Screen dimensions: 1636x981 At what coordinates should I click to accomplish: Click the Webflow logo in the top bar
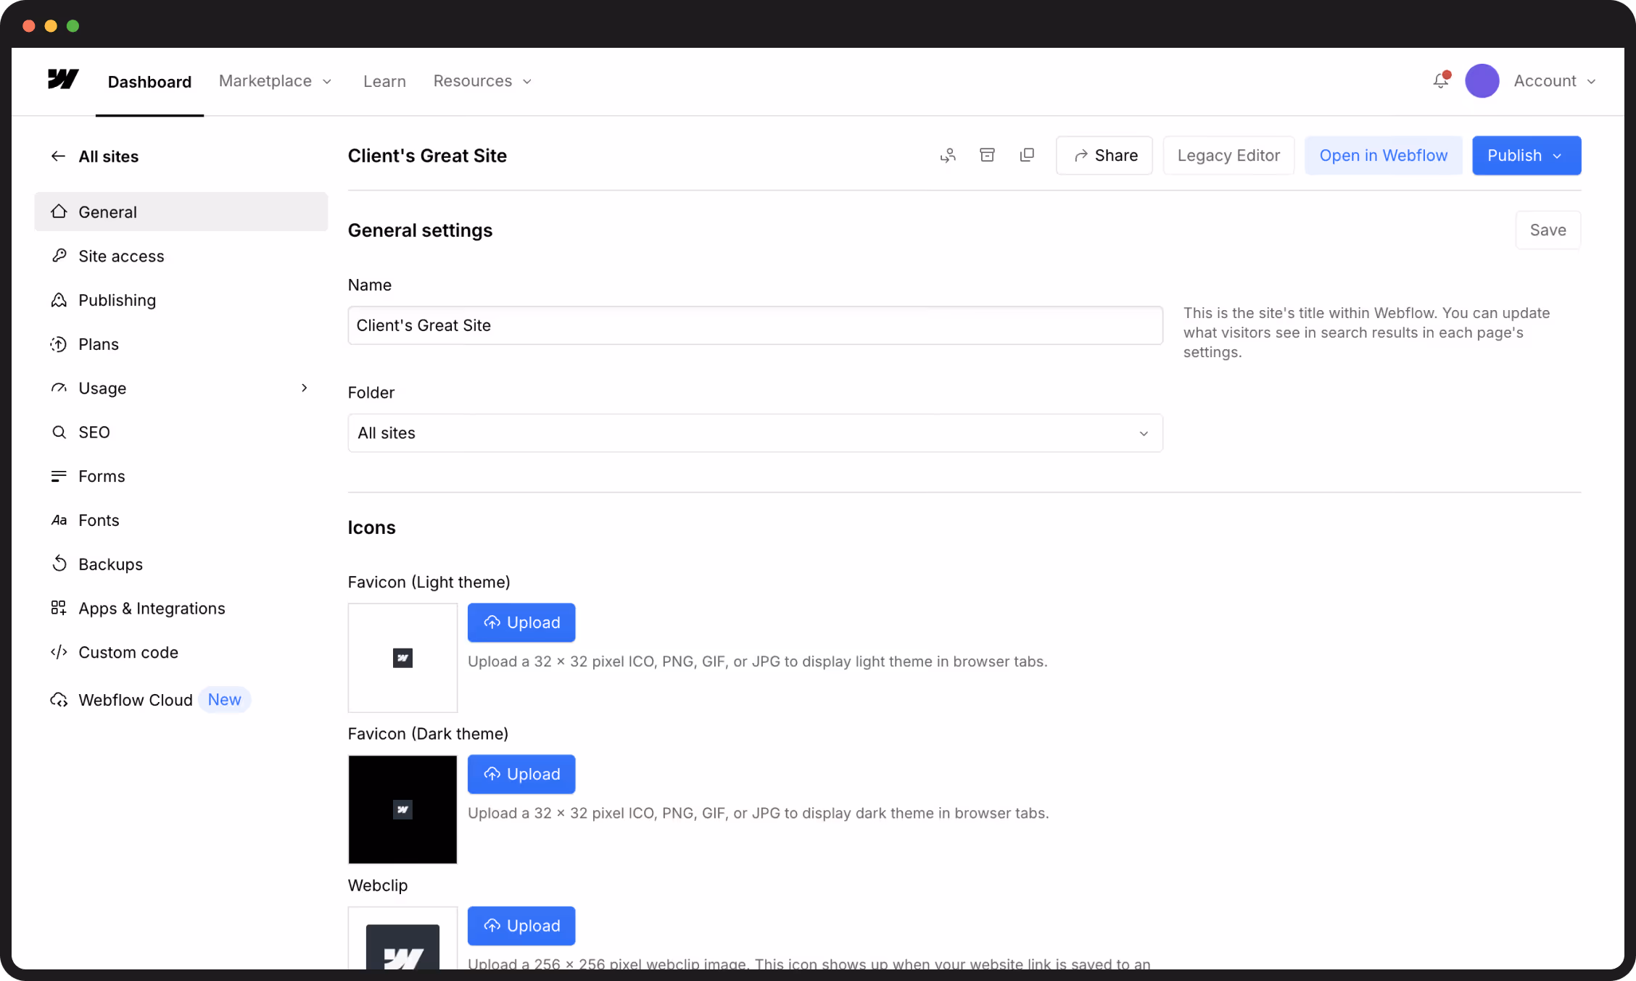tap(62, 80)
